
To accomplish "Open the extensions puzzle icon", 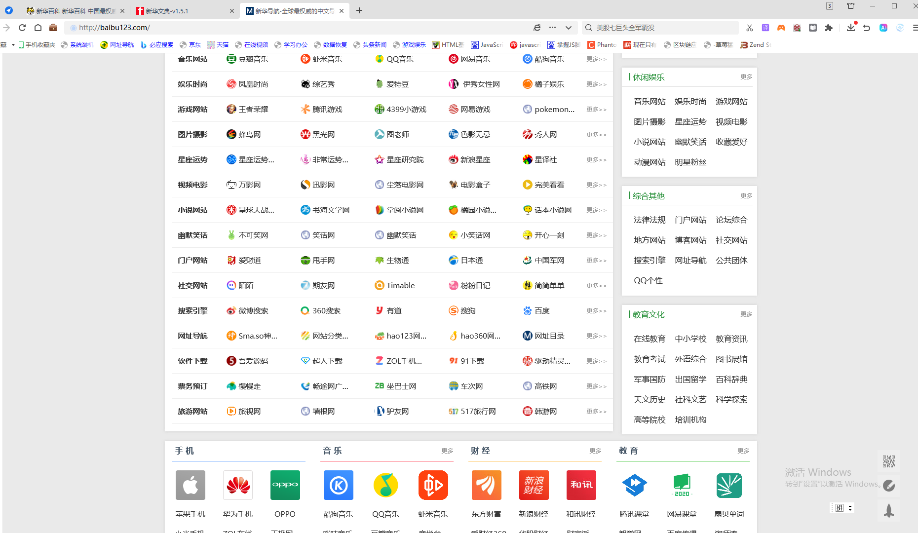I will pos(829,28).
